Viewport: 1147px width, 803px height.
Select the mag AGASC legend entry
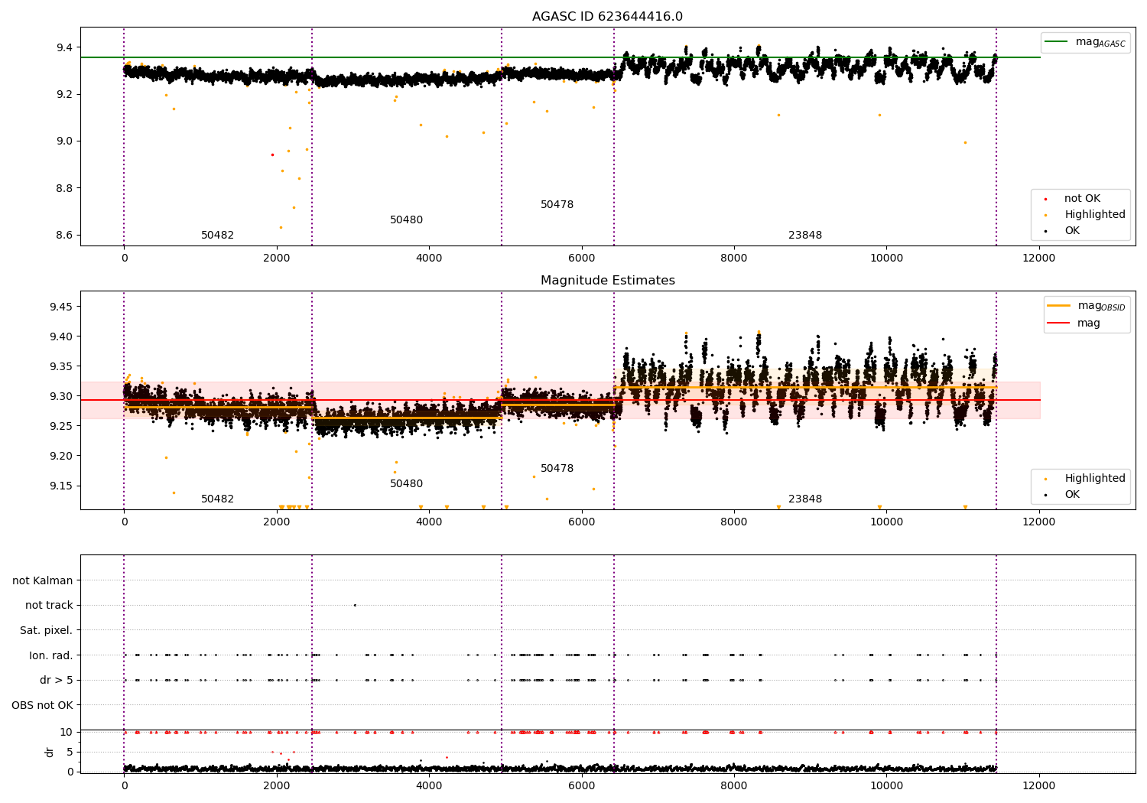1085,42
